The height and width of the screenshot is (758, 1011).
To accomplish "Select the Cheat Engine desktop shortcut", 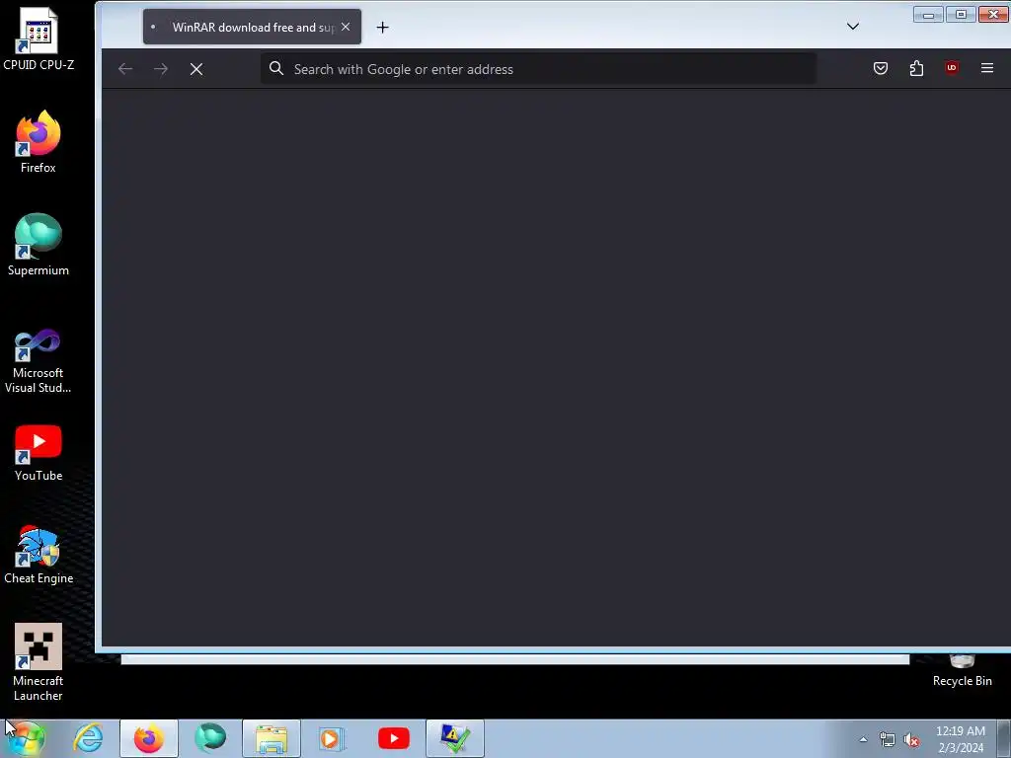I will (x=39, y=555).
